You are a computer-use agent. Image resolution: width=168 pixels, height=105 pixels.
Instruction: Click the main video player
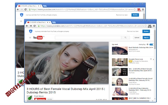(x=66, y=63)
